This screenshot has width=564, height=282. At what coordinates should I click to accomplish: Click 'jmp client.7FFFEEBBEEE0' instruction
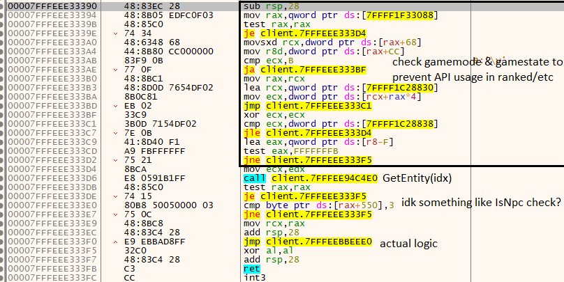(x=308, y=242)
